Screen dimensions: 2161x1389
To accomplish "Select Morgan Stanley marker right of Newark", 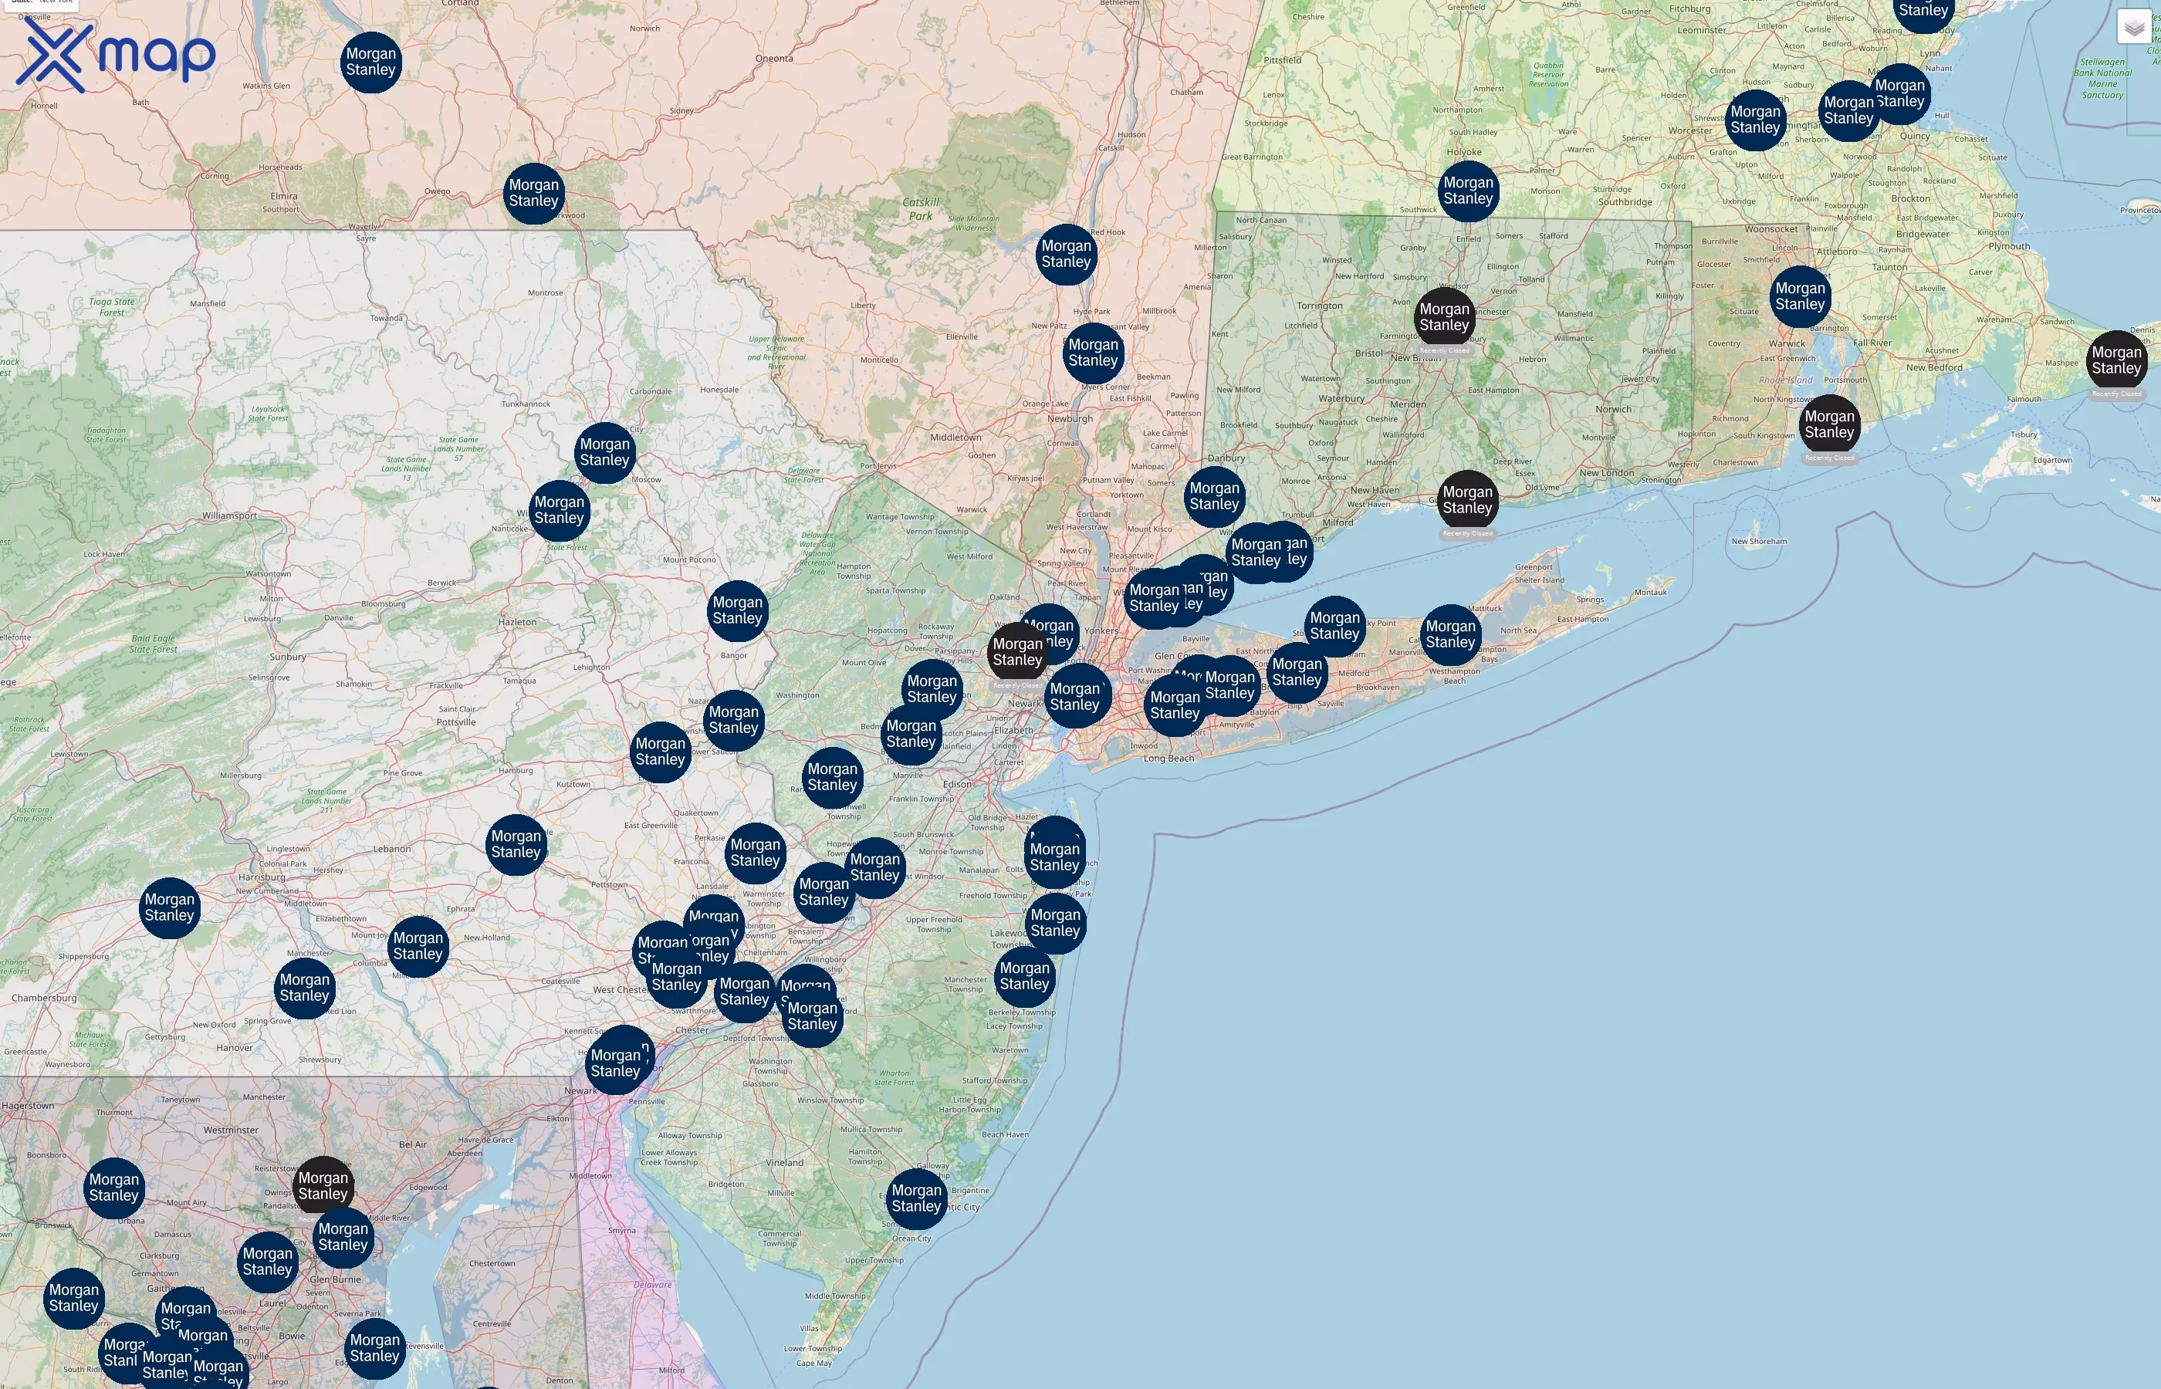I will pos(1074,698).
